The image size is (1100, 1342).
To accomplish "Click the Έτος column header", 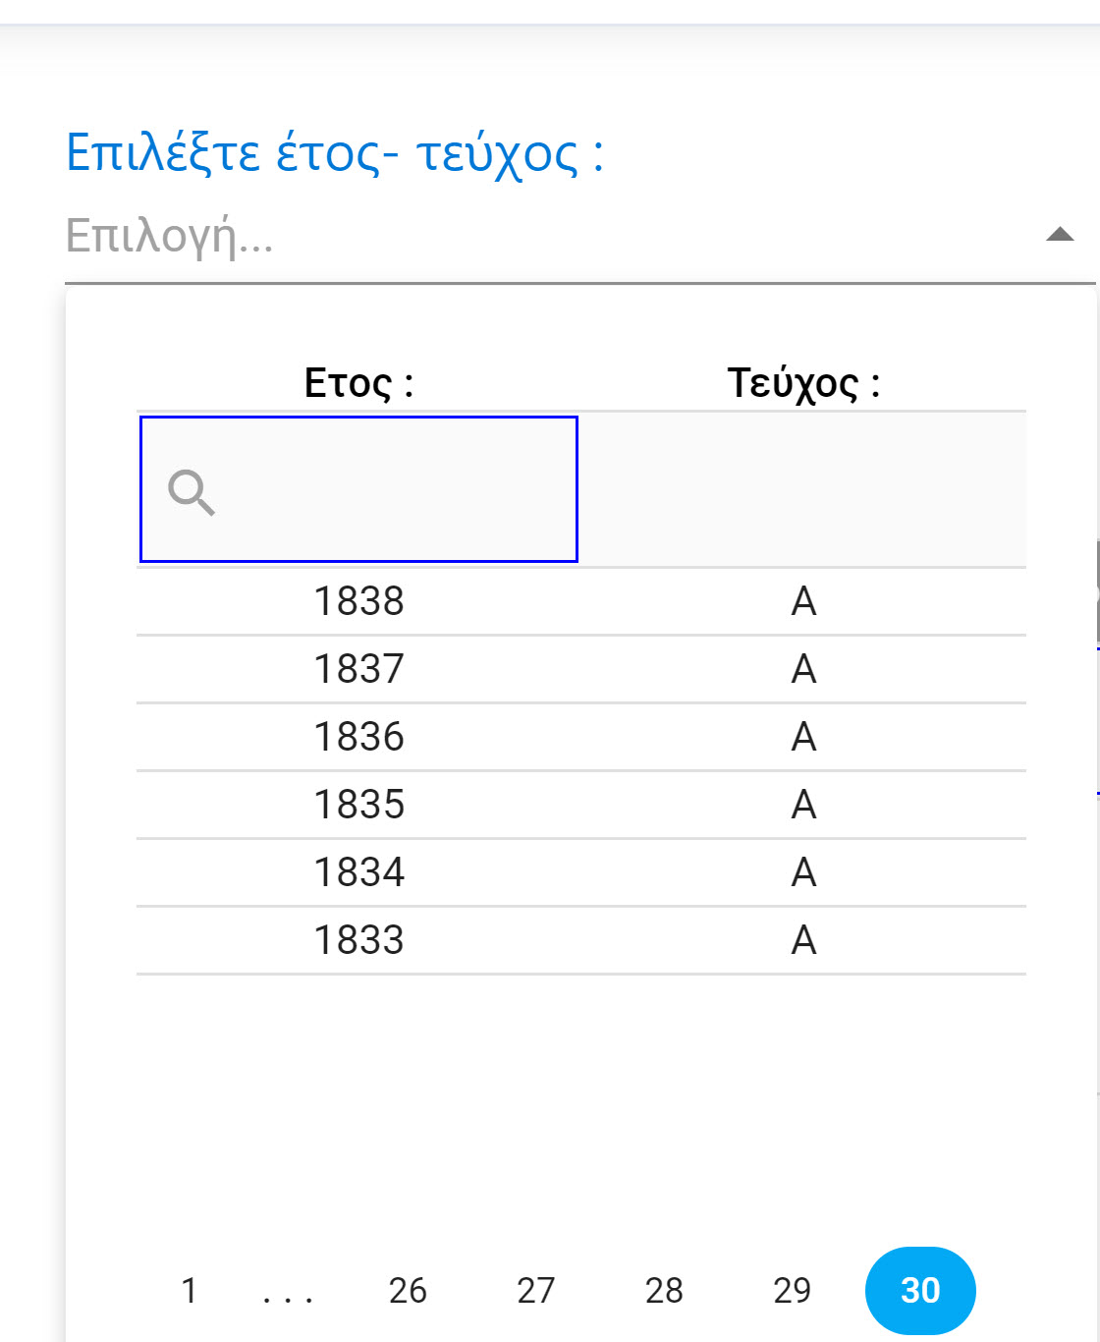I will [358, 382].
